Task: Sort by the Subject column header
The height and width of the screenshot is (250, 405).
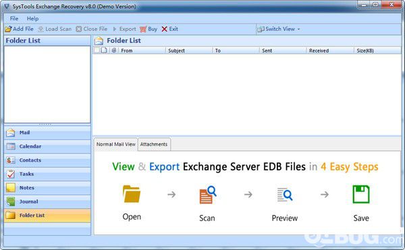Action: point(189,51)
